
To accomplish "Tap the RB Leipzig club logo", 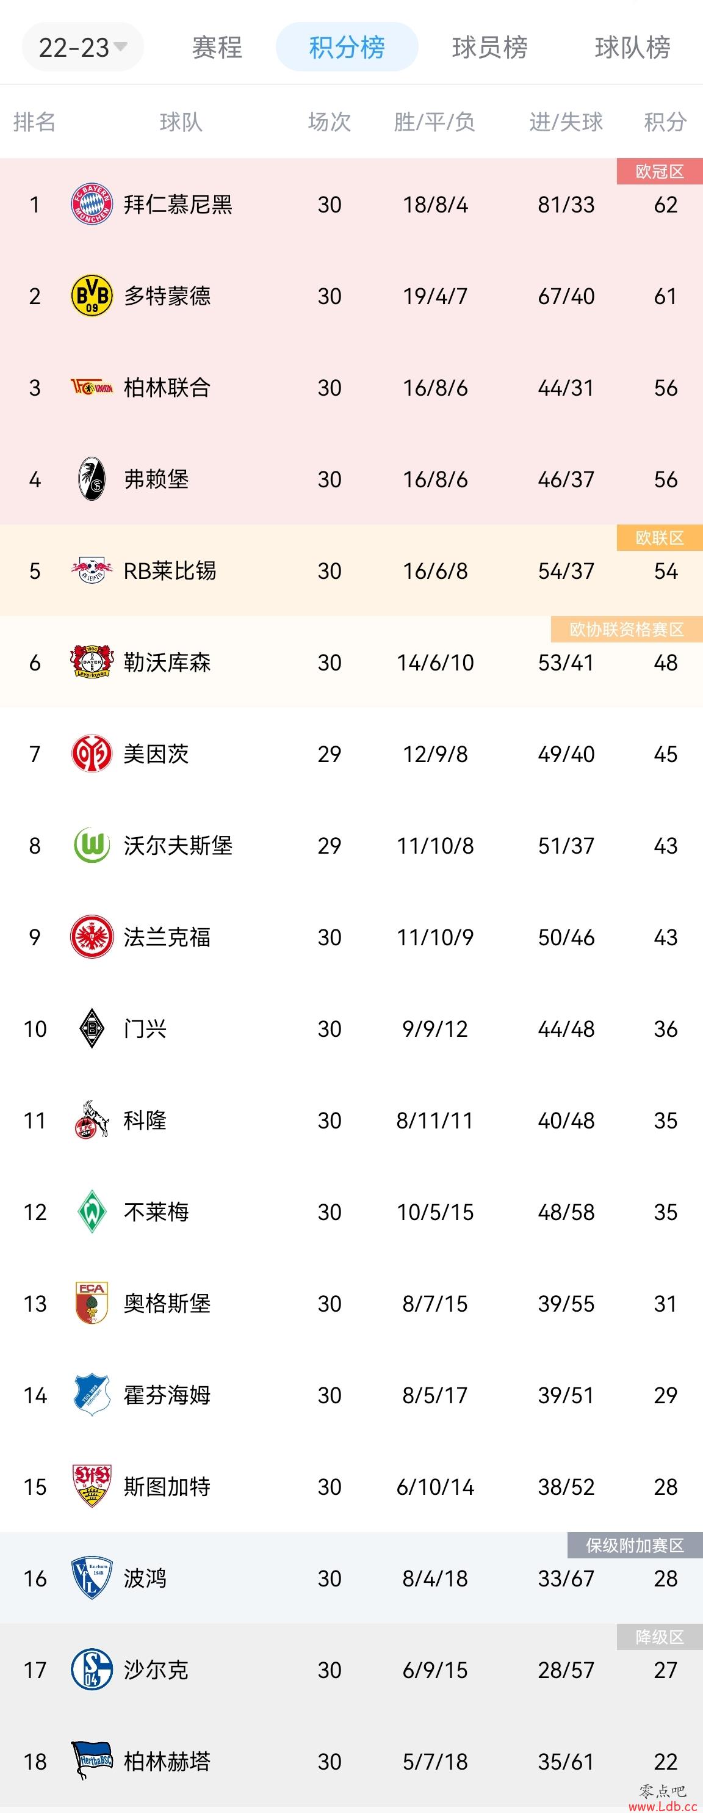I will click(x=92, y=571).
